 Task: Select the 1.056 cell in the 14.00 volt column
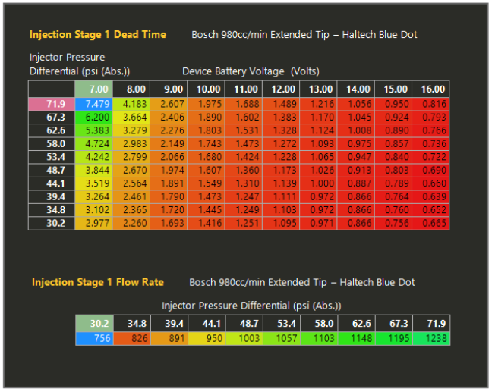coord(356,104)
